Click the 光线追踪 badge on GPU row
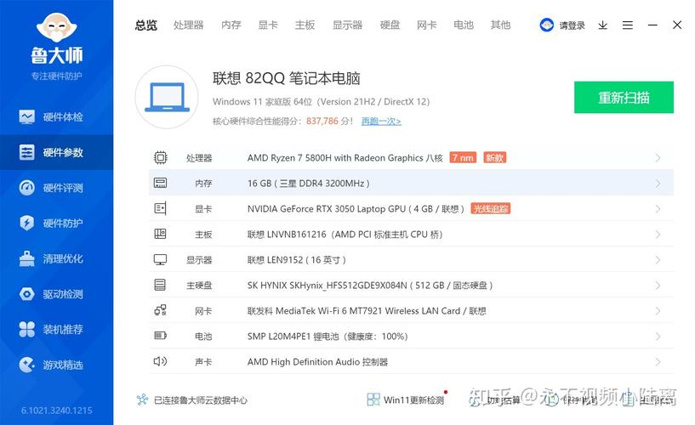This screenshot has height=425, width=695. pyautogui.click(x=491, y=208)
